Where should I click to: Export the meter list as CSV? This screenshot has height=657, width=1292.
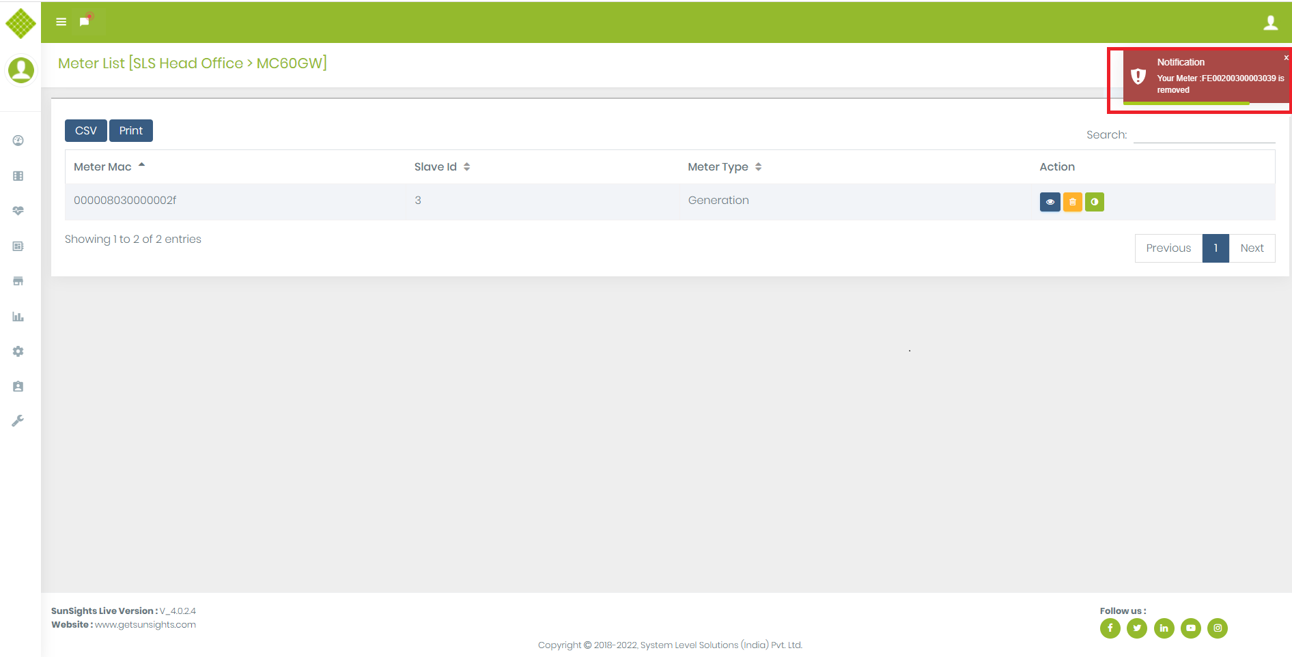[x=86, y=130]
